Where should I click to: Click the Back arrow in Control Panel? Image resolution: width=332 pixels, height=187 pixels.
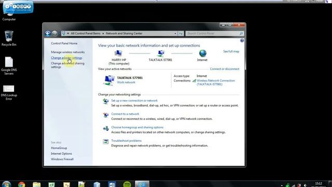[48, 33]
